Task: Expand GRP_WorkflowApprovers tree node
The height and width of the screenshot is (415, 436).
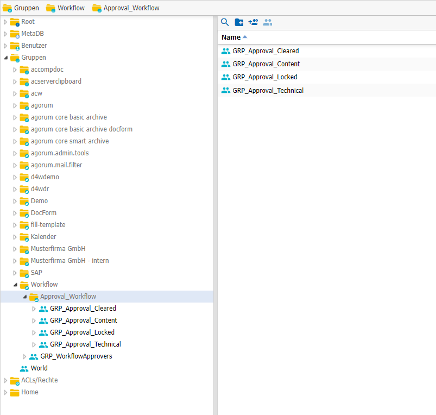Action: (x=24, y=356)
